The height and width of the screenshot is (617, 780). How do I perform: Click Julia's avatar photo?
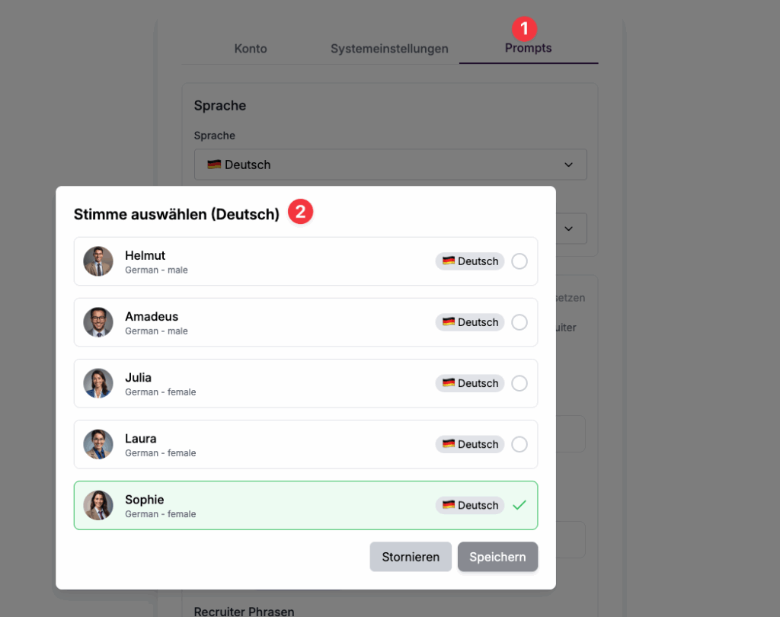[x=98, y=383]
